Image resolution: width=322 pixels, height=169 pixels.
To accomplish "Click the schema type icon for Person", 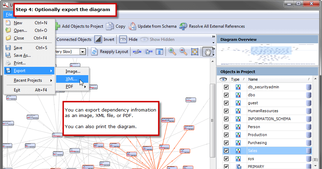I will 238,127.
